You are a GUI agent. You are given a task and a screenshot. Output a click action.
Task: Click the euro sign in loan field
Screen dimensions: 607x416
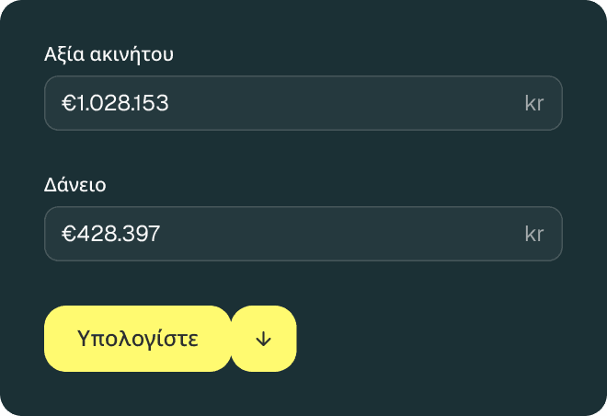(67, 234)
